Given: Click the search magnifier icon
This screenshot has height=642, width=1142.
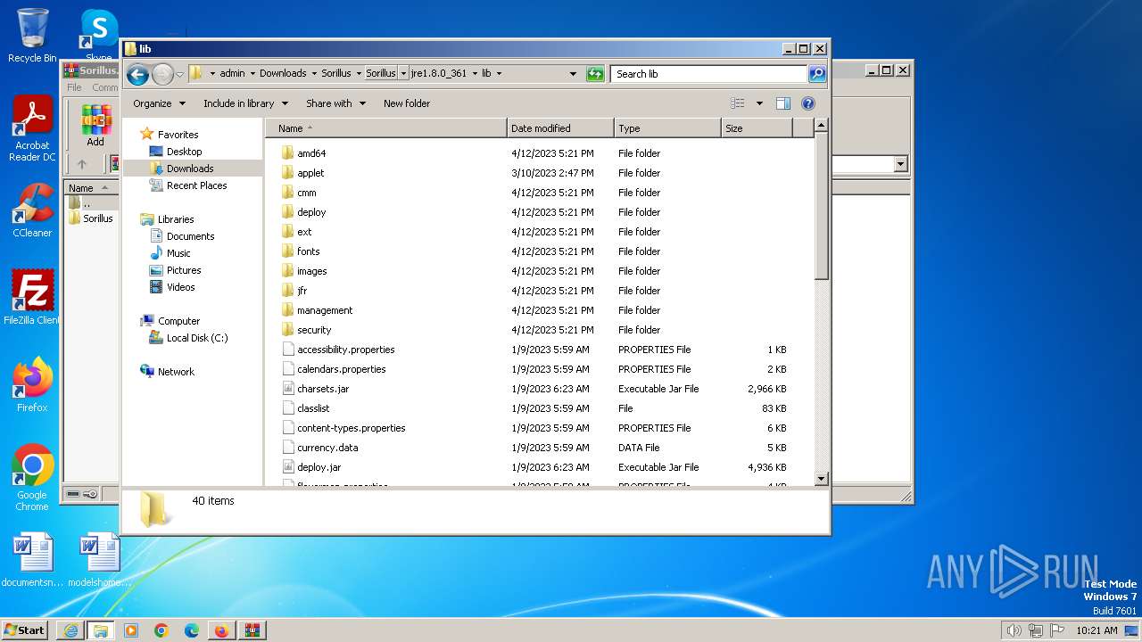Looking at the screenshot, I should pos(816,74).
